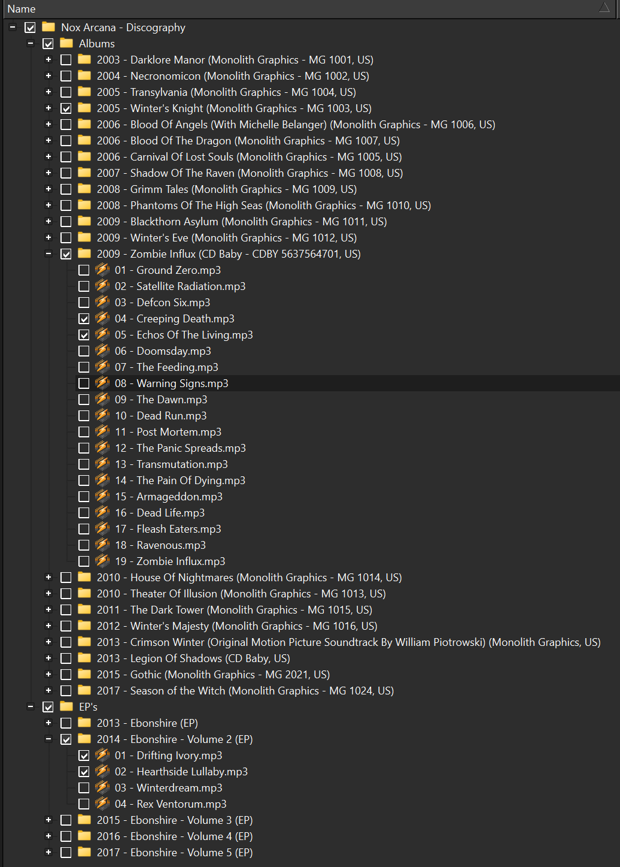Check the 2012 - Winter's Majesty checkbox
Viewport: 620px width, 867px height.
pyautogui.click(x=66, y=626)
